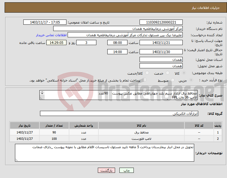Click the response deadline time 08:00
227x178 pixels.
(117, 42)
